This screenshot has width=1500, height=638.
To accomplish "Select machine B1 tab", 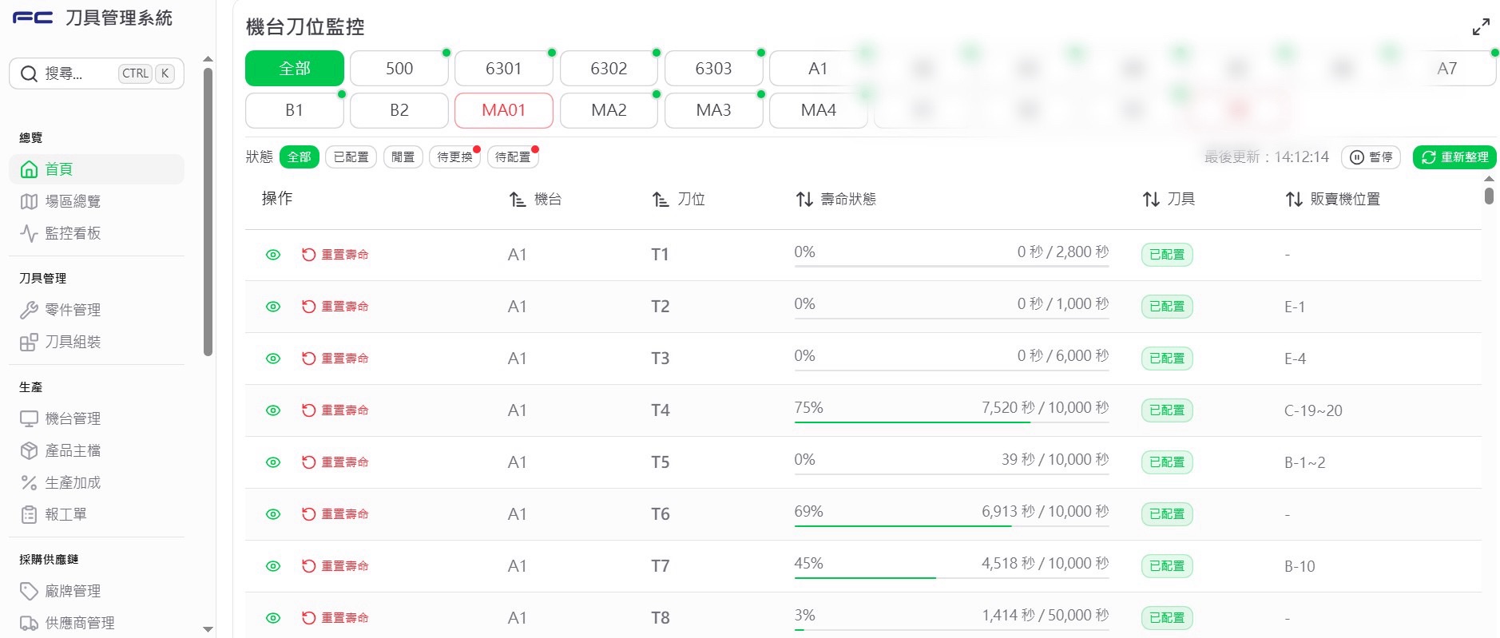I will [x=295, y=110].
